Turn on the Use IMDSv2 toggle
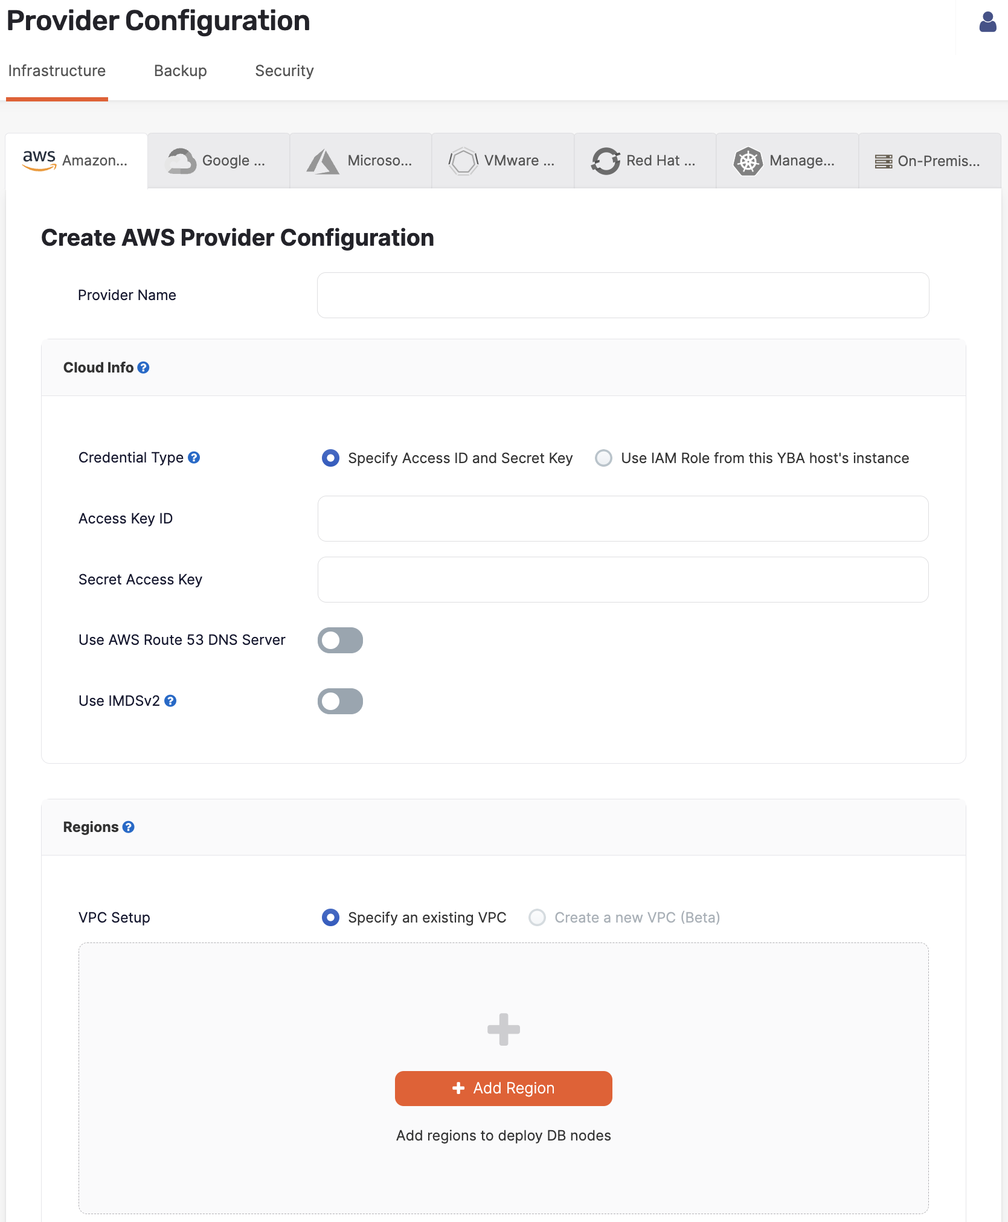This screenshot has width=1008, height=1222. [340, 701]
